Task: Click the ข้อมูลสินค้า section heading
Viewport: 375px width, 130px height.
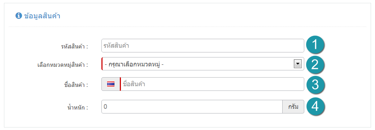Action: 42,16
